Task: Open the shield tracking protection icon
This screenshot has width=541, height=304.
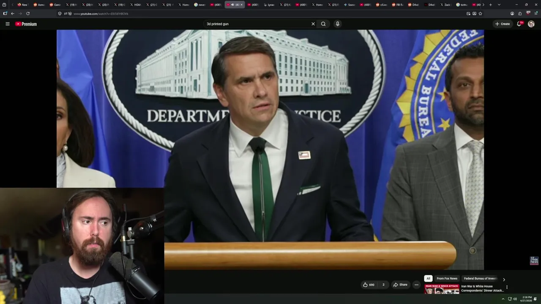Action: [60, 14]
